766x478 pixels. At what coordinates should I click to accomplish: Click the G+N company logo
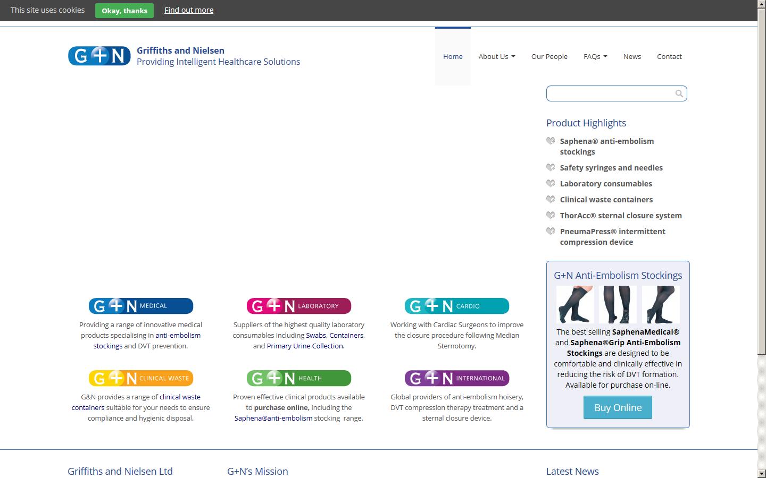pos(99,56)
